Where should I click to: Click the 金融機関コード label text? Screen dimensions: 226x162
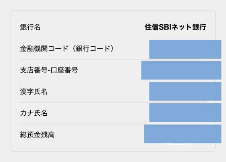[44, 48]
